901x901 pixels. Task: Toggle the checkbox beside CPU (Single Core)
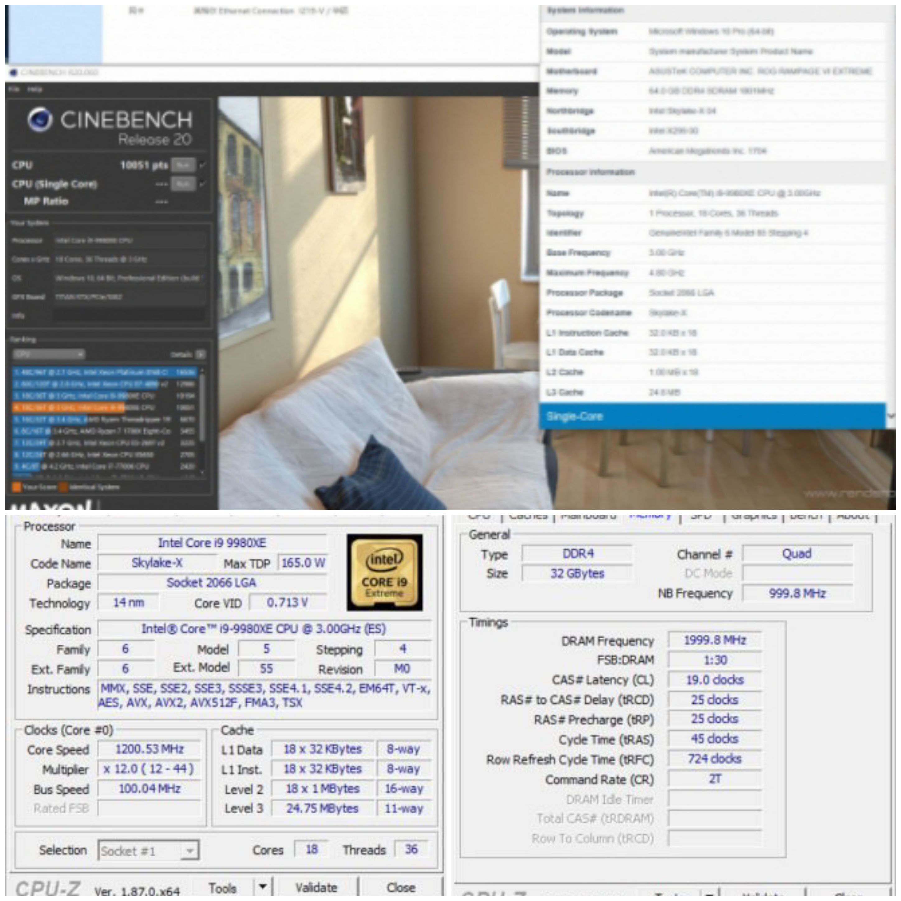click(x=203, y=184)
